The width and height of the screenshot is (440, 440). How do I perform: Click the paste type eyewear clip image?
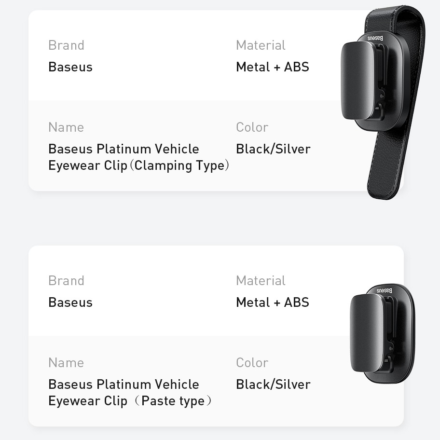coord(383,334)
